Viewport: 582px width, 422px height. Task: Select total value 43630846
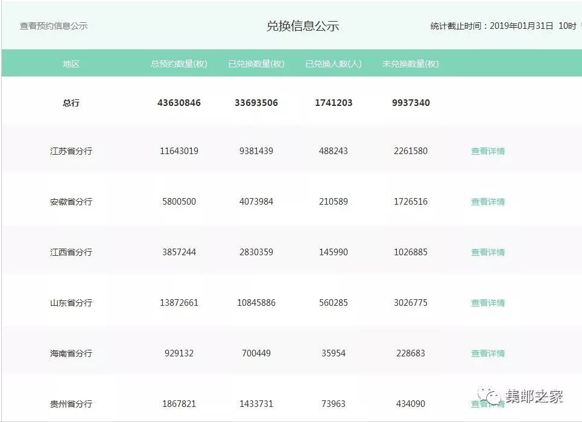point(179,103)
